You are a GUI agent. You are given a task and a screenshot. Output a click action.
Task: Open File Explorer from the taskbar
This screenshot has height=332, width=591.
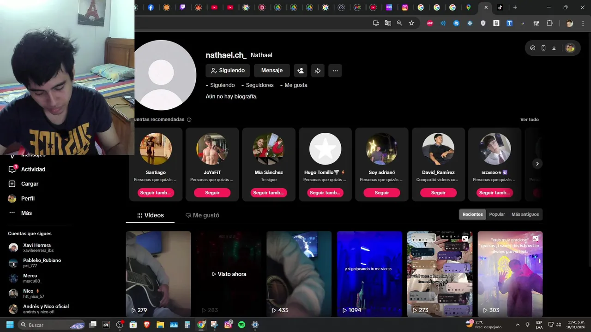coord(160,325)
